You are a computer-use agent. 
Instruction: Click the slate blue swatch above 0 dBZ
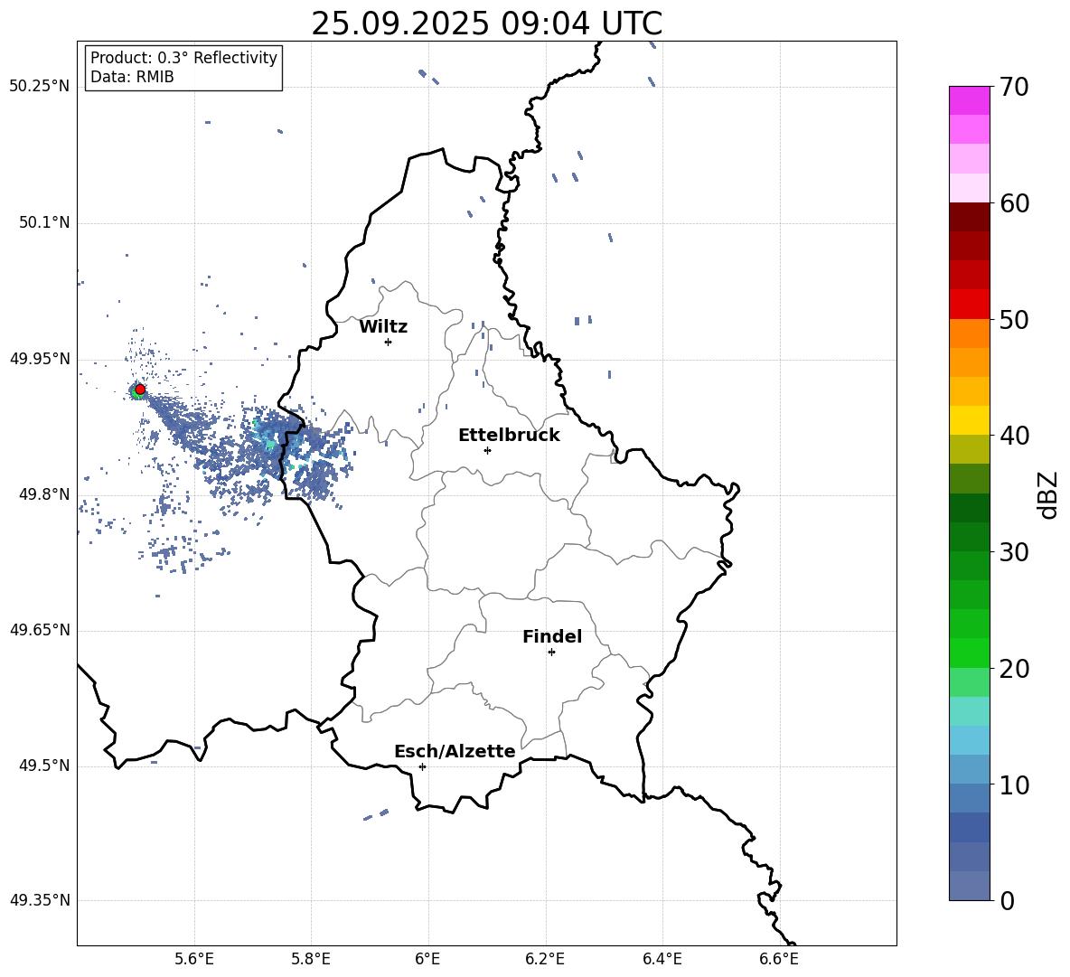(969, 886)
